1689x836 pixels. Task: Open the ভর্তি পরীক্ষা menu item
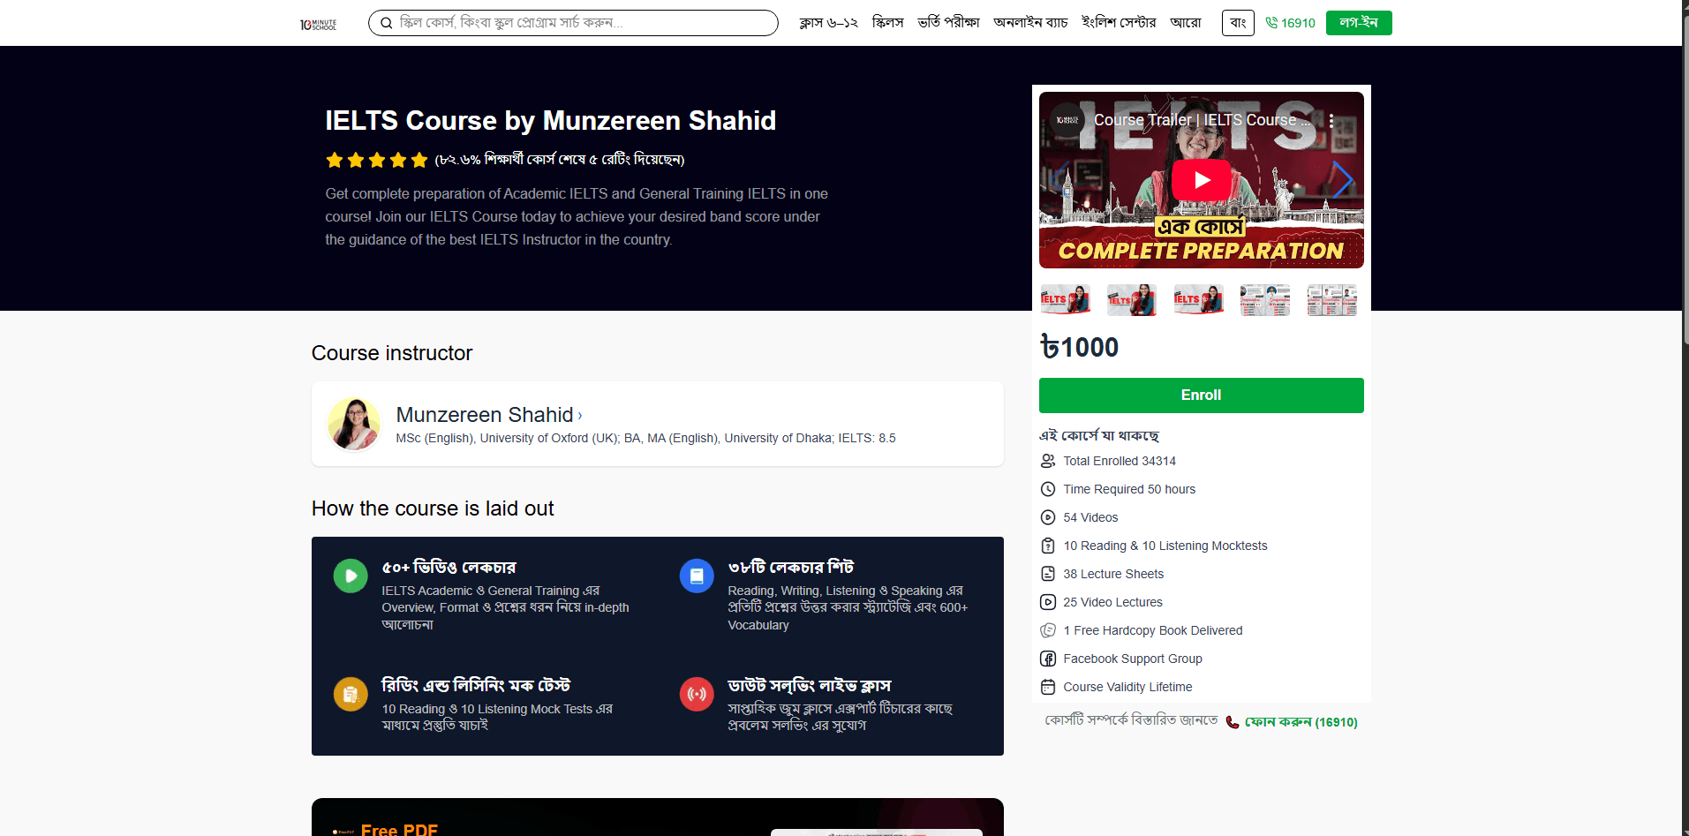949,23
